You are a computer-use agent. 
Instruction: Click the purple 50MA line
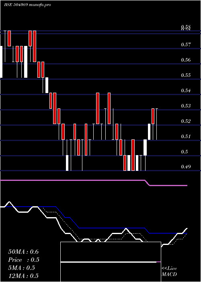pyautogui.click(x=93, y=180)
